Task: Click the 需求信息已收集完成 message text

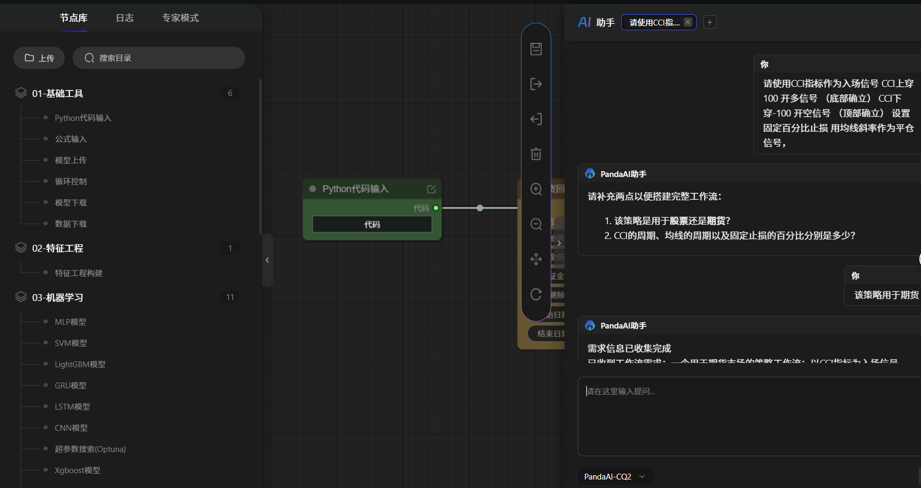Action: (x=629, y=348)
